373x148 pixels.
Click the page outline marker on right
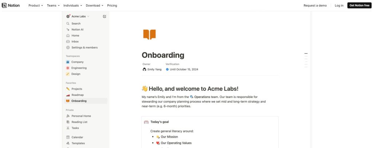click(x=306, y=54)
